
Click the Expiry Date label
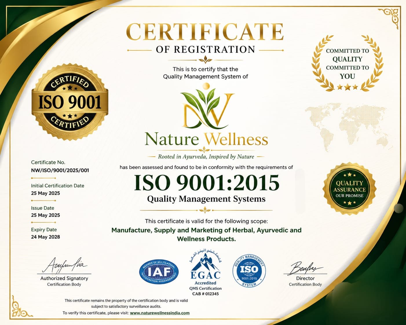point(44,230)
